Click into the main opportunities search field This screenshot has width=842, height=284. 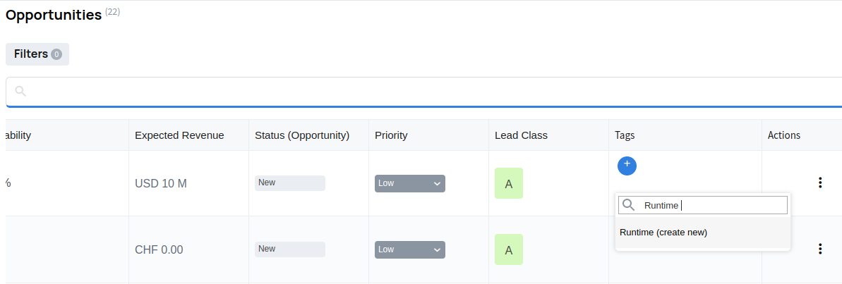pyautogui.click(x=423, y=92)
